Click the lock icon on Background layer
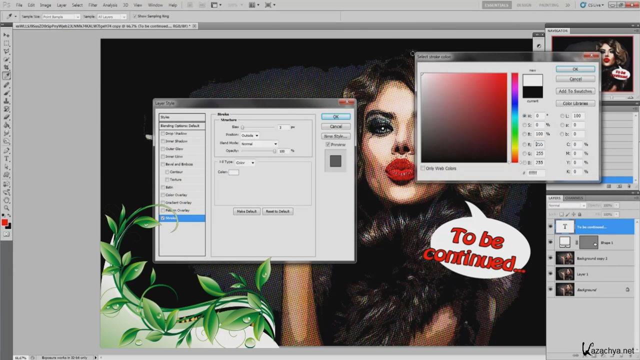This screenshot has width=640, height=360. coord(627,289)
